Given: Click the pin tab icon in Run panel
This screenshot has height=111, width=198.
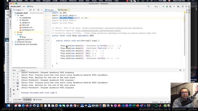Looking at the screenshot, I should tap(14, 94).
